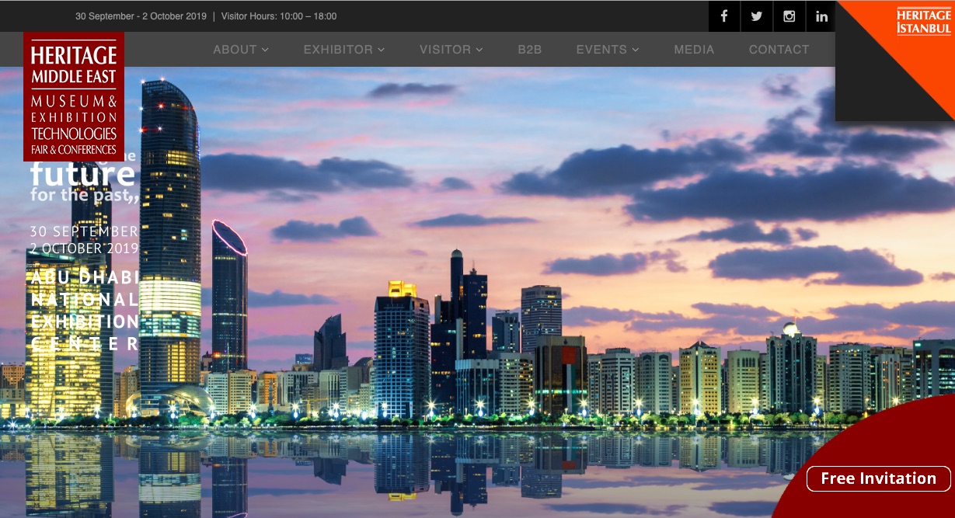Expand the EXHIBITOR dropdown menu
Viewport: 955px width, 518px height.
click(344, 49)
